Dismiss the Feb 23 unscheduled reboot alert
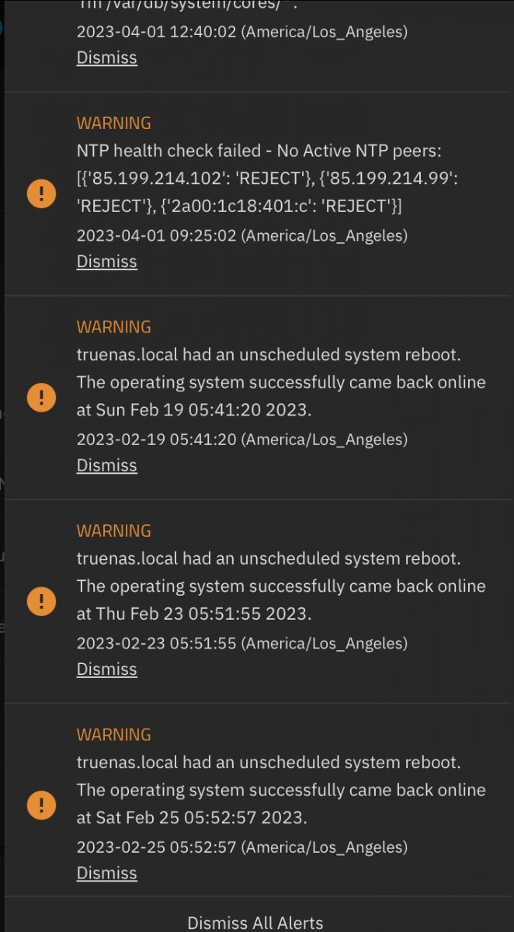This screenshot has width=514, height=932. click(106, 669)
